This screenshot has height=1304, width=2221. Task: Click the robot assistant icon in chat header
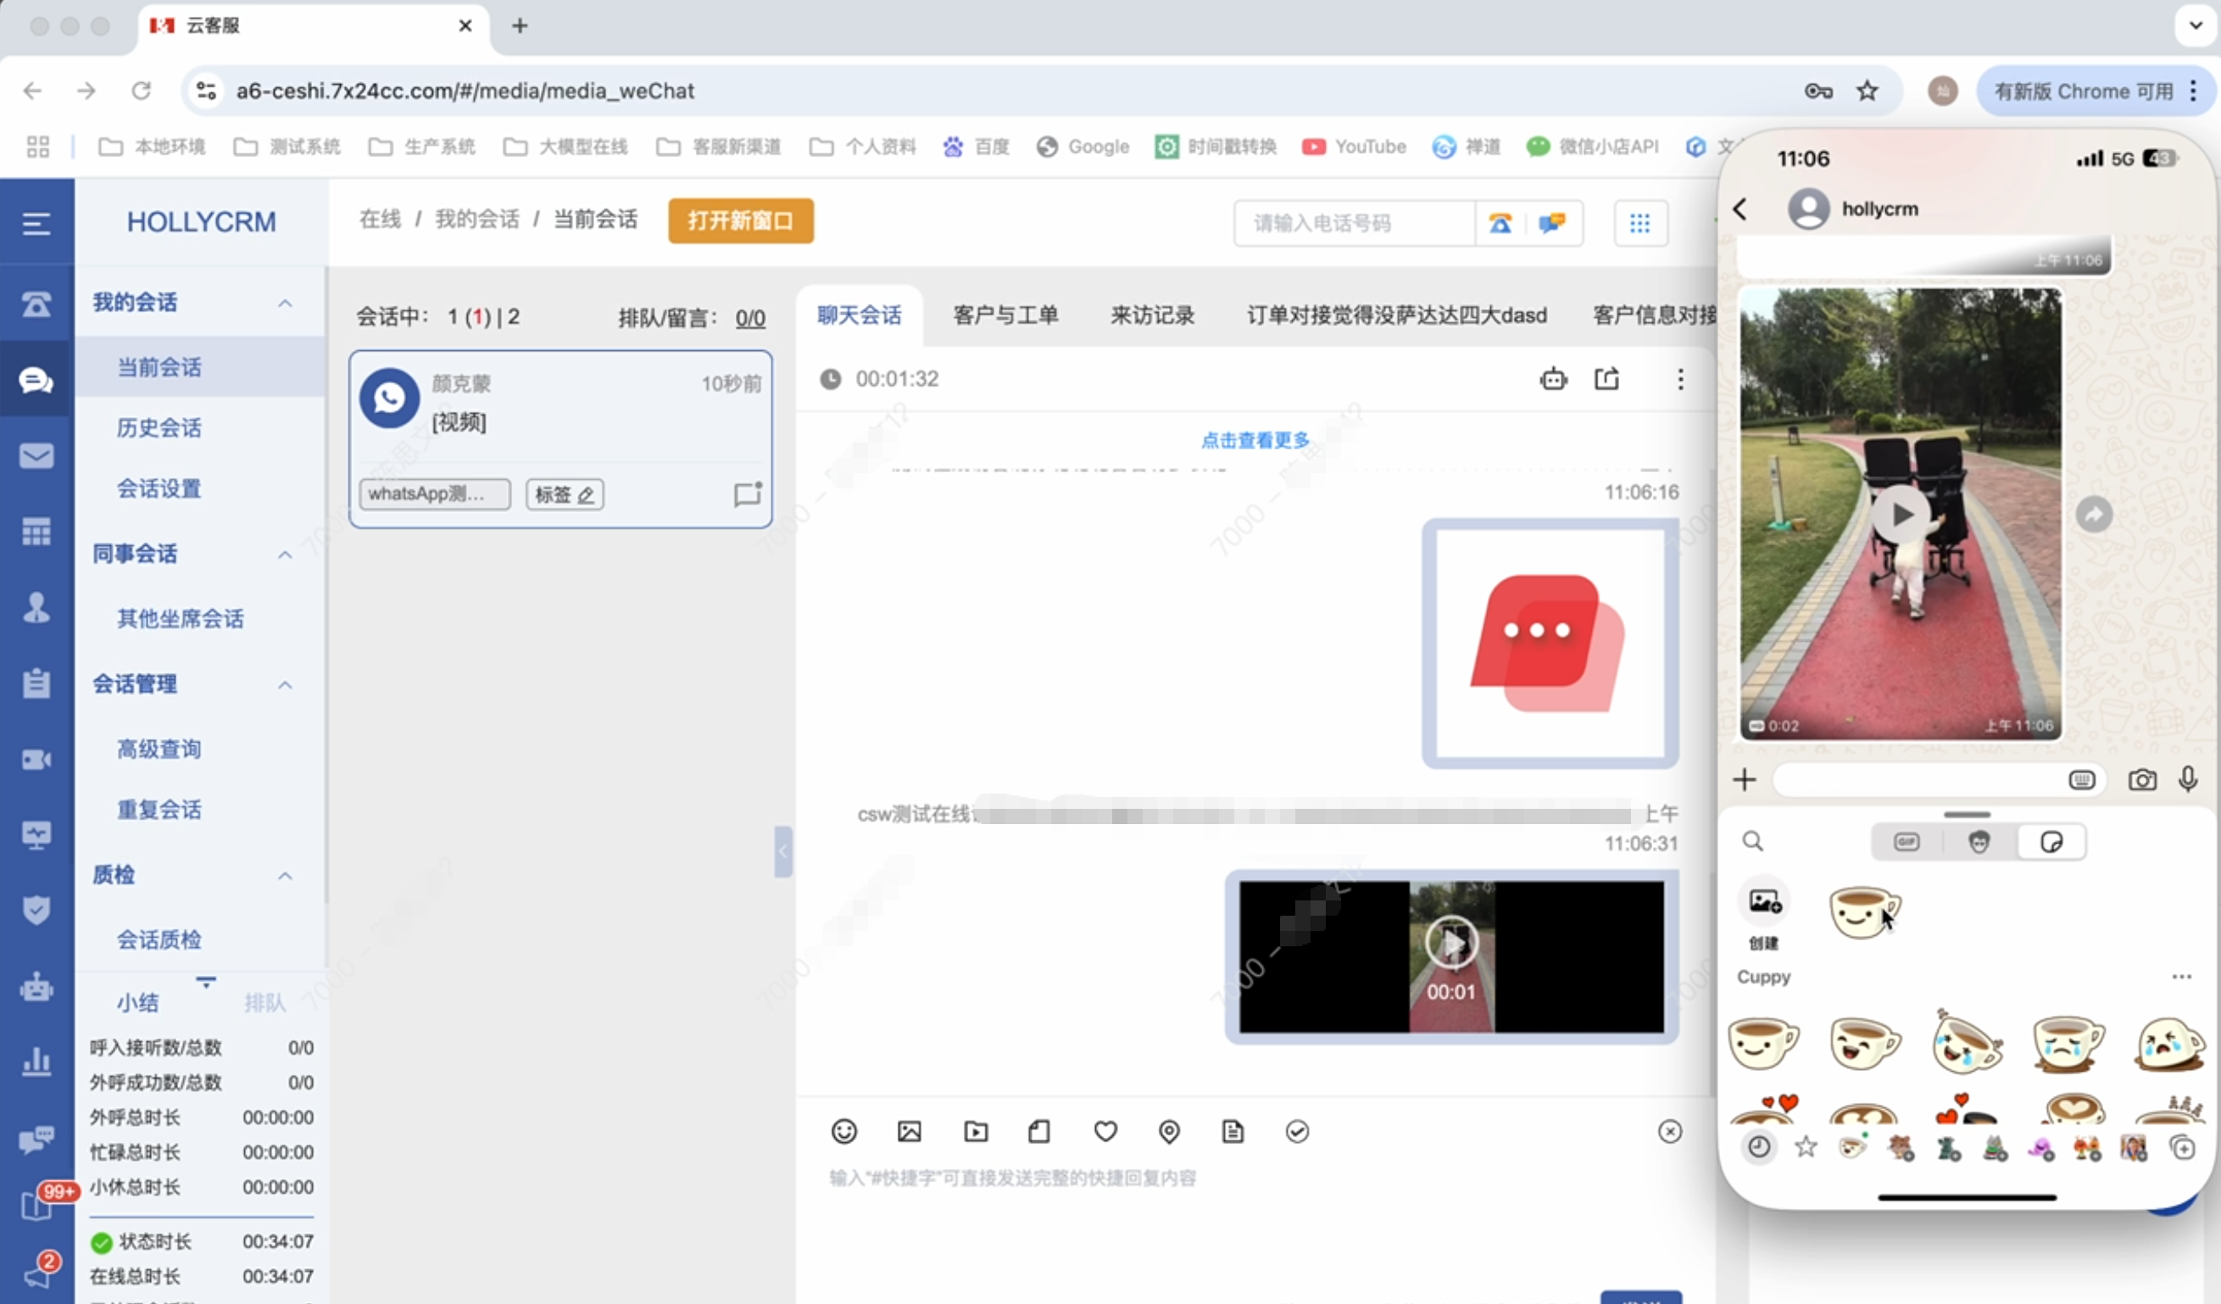pos(1553,379)
